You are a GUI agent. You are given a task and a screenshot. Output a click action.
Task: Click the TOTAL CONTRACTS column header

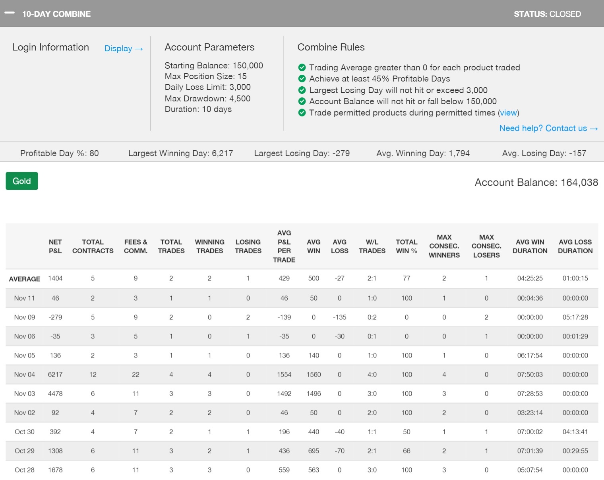pos(93,247)
